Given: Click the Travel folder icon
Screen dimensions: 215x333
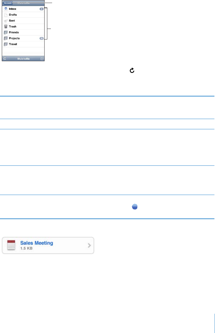Looking at the screenshot, I should pyautogui.click(x=6, y=44).
